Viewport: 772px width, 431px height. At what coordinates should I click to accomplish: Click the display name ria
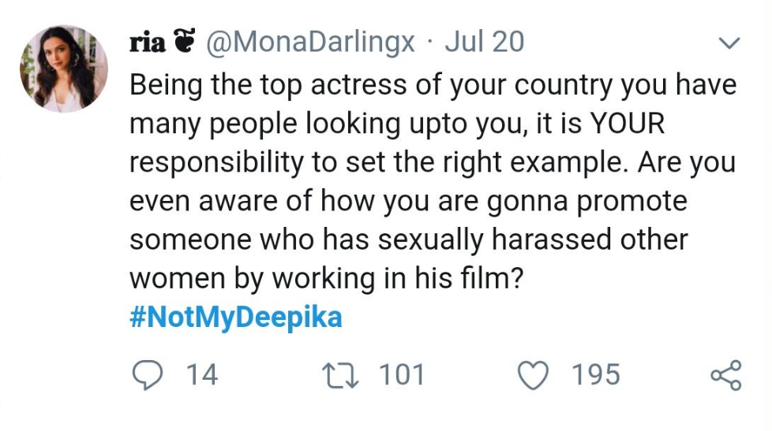point(147,43)
